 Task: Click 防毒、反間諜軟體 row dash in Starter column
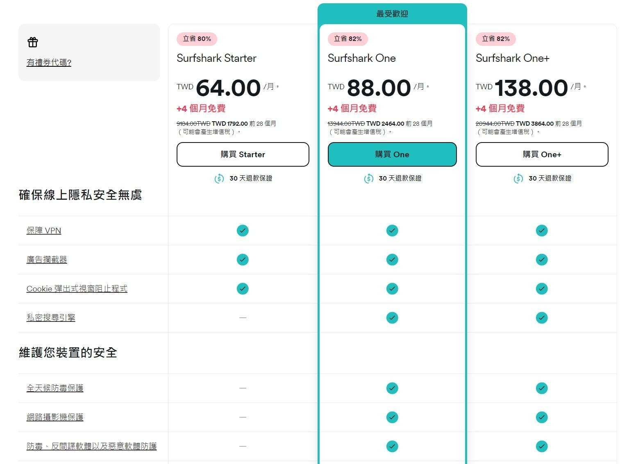point(243,446)
